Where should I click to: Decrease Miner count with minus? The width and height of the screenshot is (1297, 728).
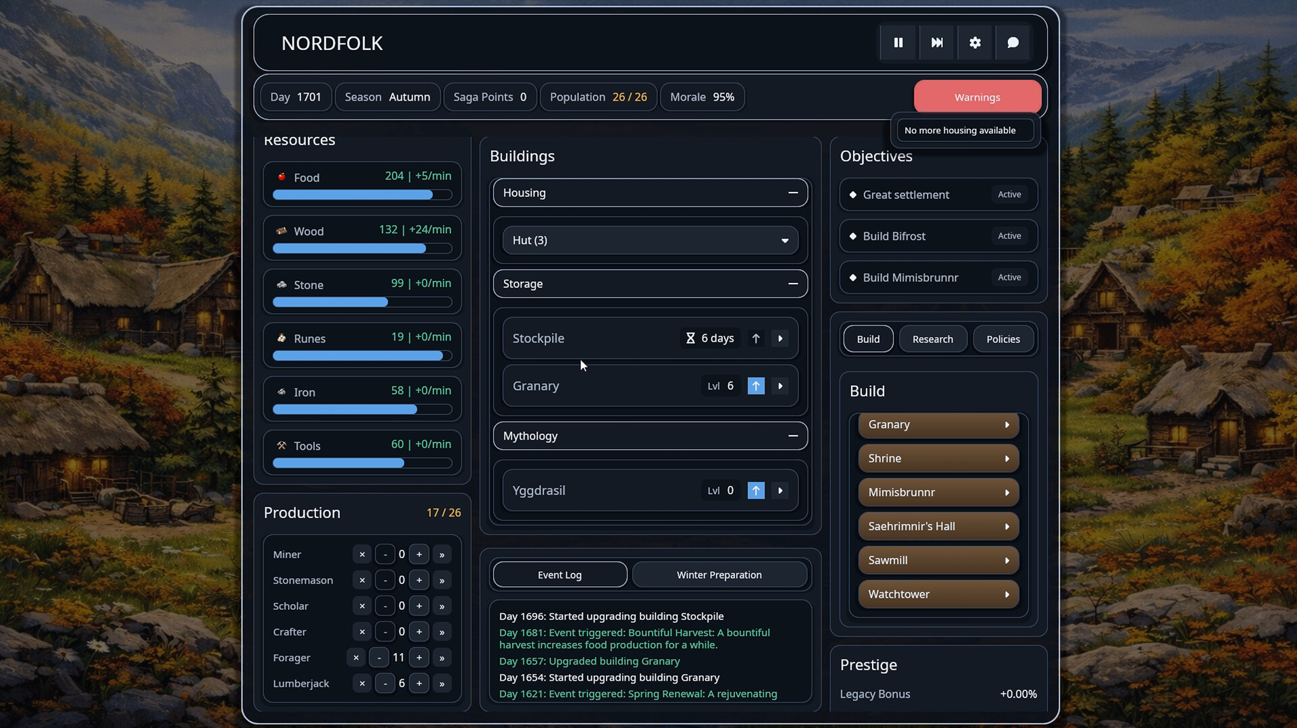(x=385, y=554)
